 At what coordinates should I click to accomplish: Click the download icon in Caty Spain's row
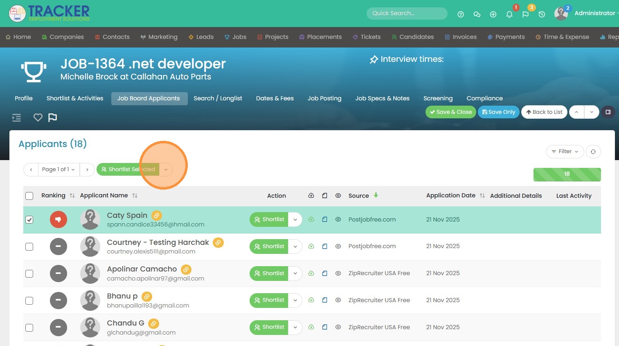[311, 219]
